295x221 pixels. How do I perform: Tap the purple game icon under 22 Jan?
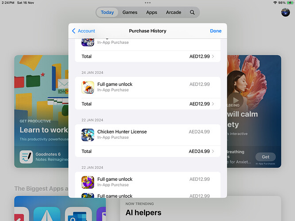88,182
